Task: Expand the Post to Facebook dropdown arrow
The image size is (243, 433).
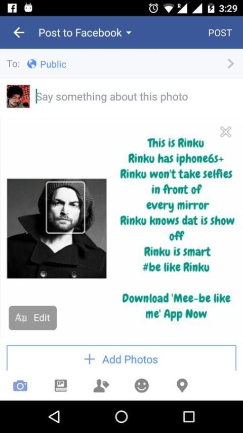Action: click(129, 33)
